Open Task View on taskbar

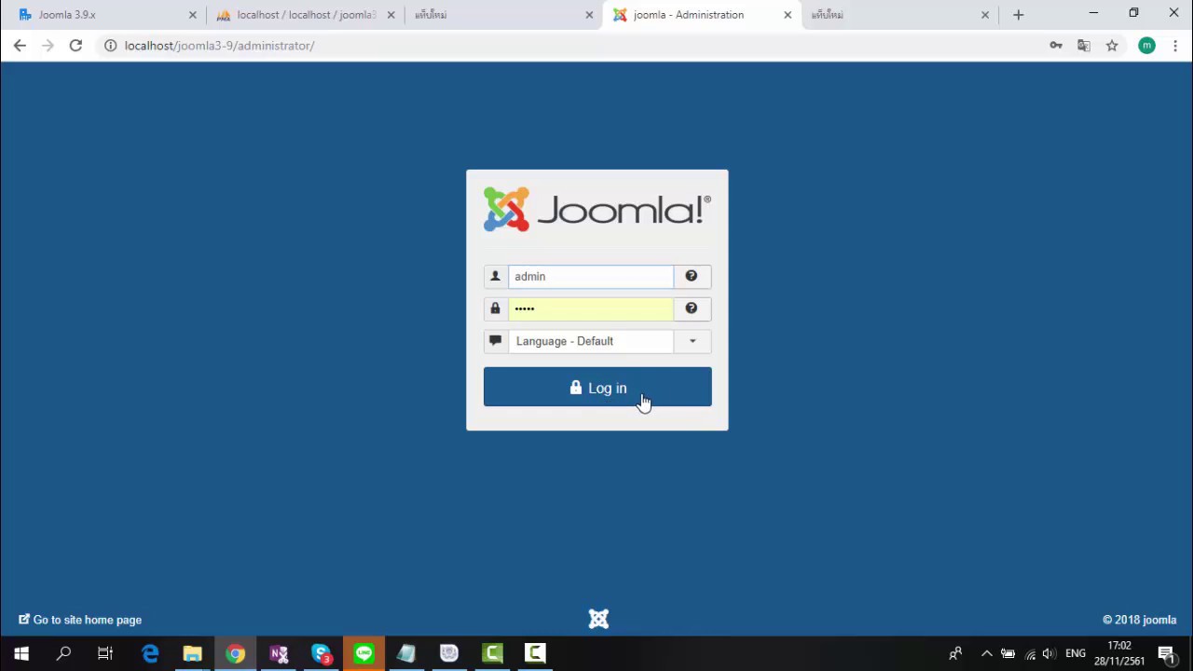coord(105,653)
